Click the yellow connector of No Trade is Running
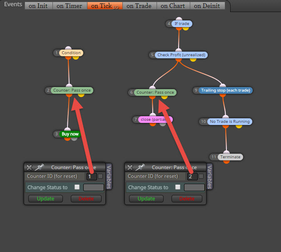 tap(239, 126)
